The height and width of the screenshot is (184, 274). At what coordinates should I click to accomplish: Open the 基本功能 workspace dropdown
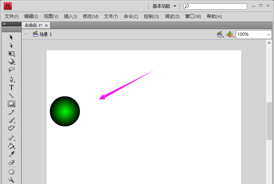[x=164, y=6]
